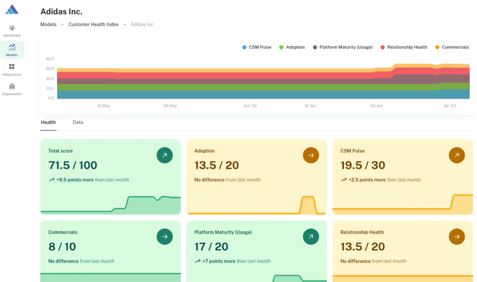Click the 0.0 y-axis label
This screenshot has width=477, height=282.
coord(51,98)
